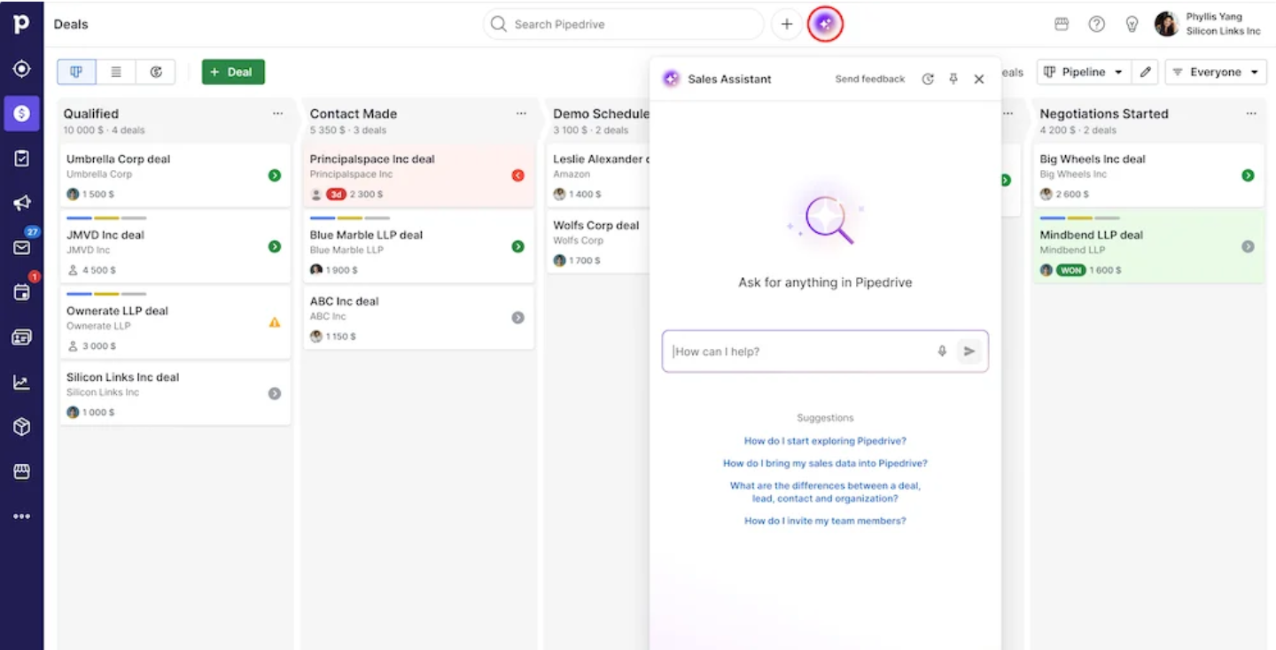Open the JMVD Inc deal title

[105, 235]
